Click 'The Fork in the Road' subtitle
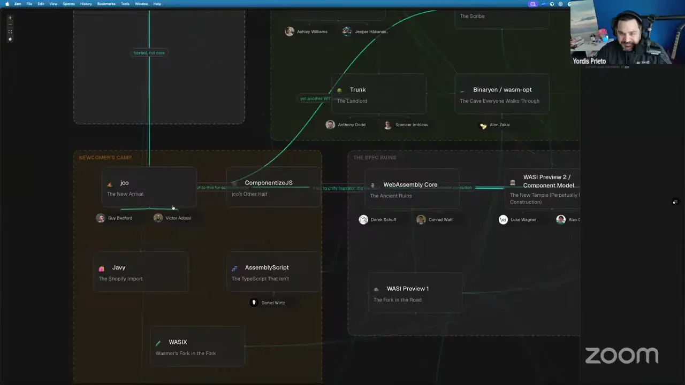 pyautogui.click(x=398, y=300)
